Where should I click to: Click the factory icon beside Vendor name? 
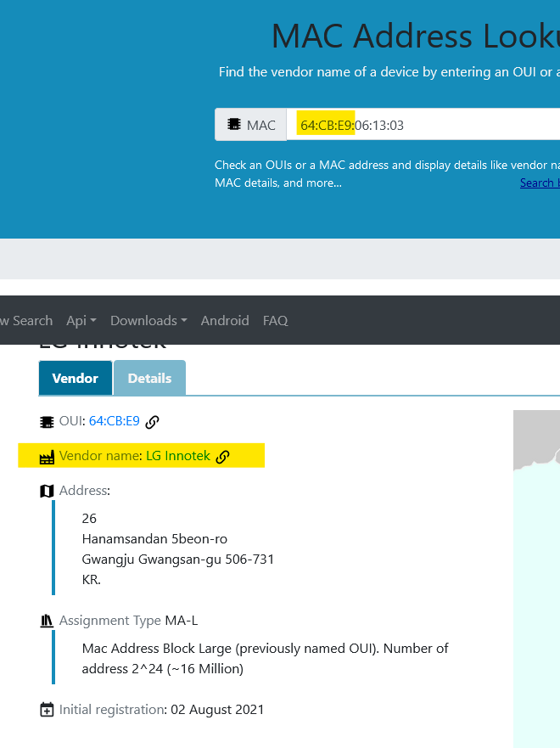tap(47, 458)
